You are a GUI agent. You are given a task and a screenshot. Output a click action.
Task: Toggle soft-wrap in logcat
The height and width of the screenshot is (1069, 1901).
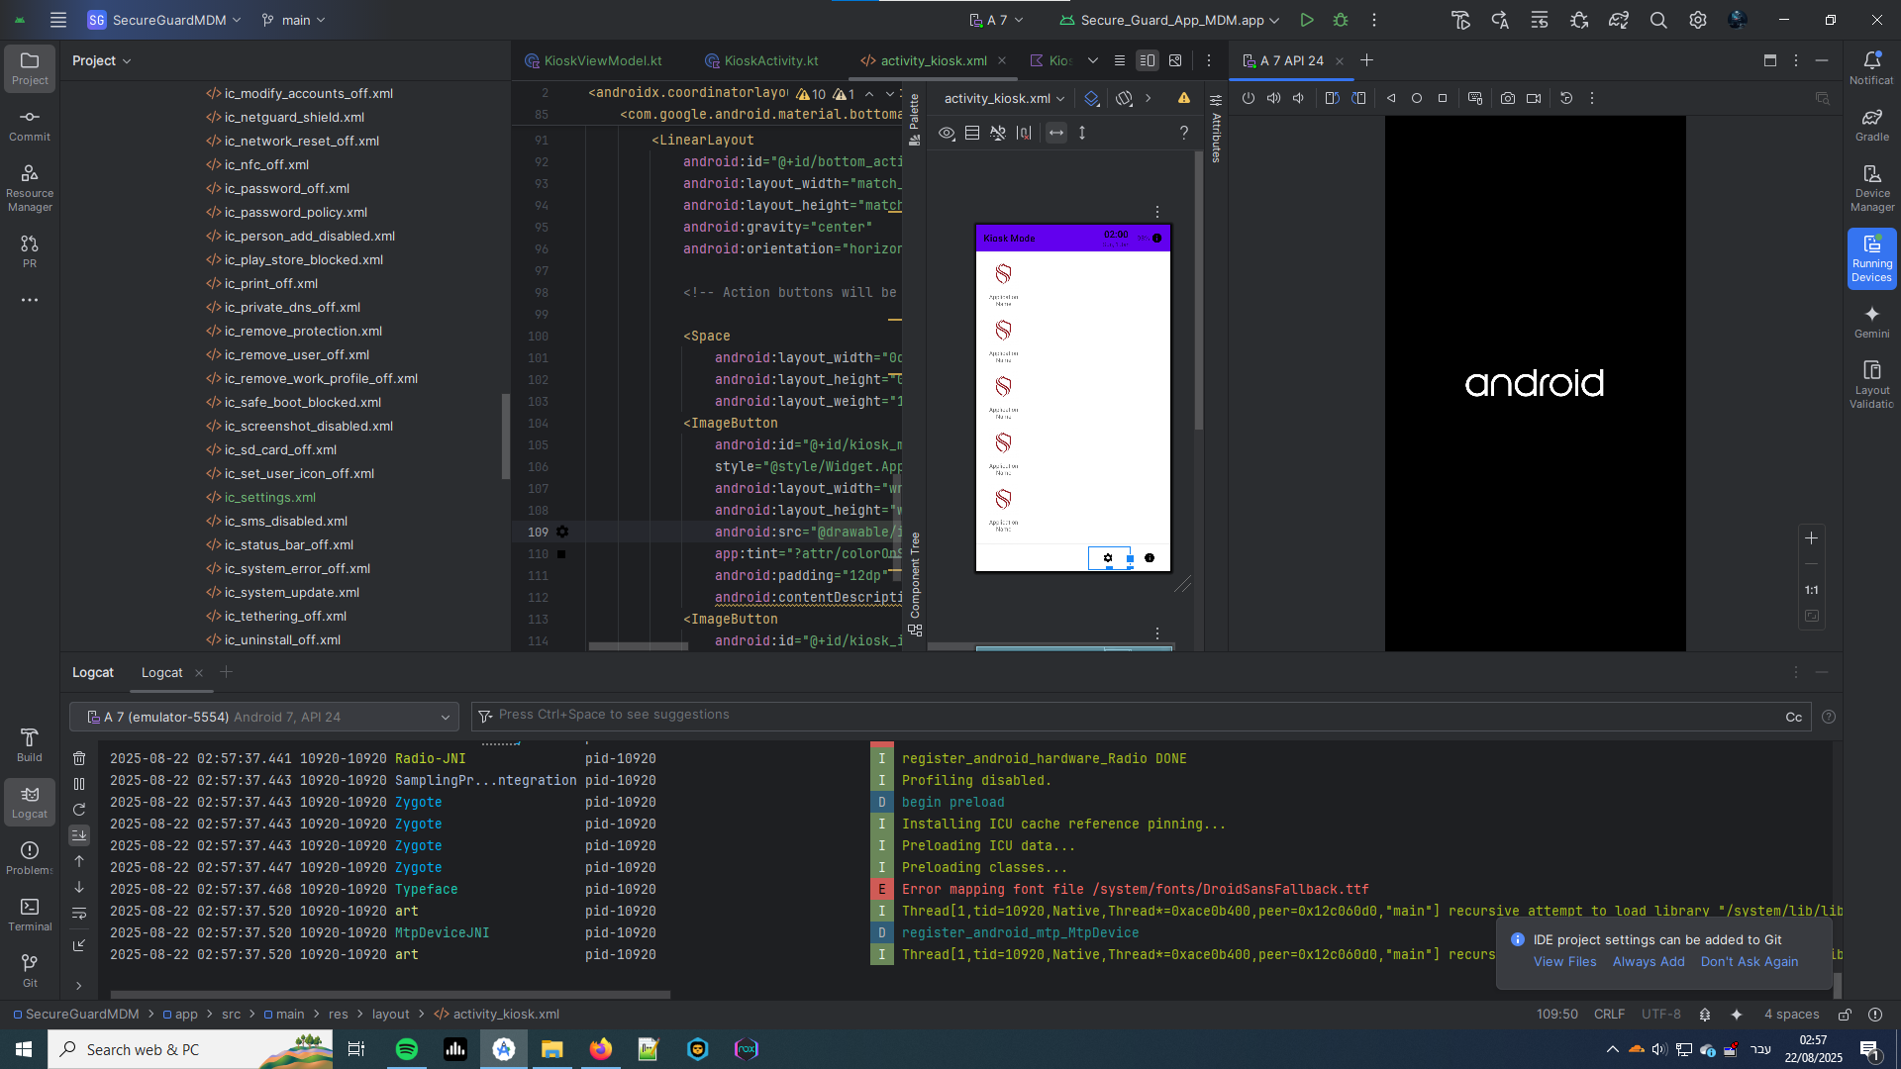coord(79,913)
